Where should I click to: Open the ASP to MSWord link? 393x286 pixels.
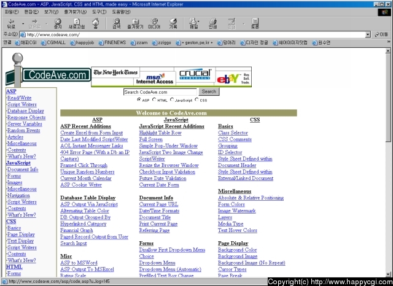coord(79,263)
